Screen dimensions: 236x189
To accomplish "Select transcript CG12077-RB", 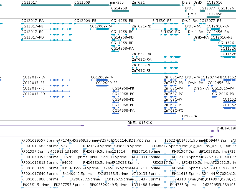I will coord(210,21).
